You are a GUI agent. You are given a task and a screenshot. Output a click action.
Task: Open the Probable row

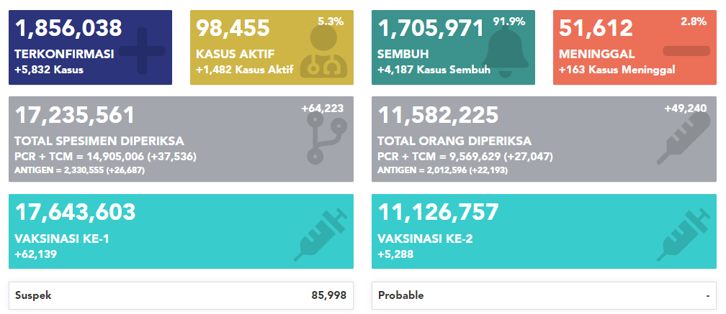click(544, 295)
